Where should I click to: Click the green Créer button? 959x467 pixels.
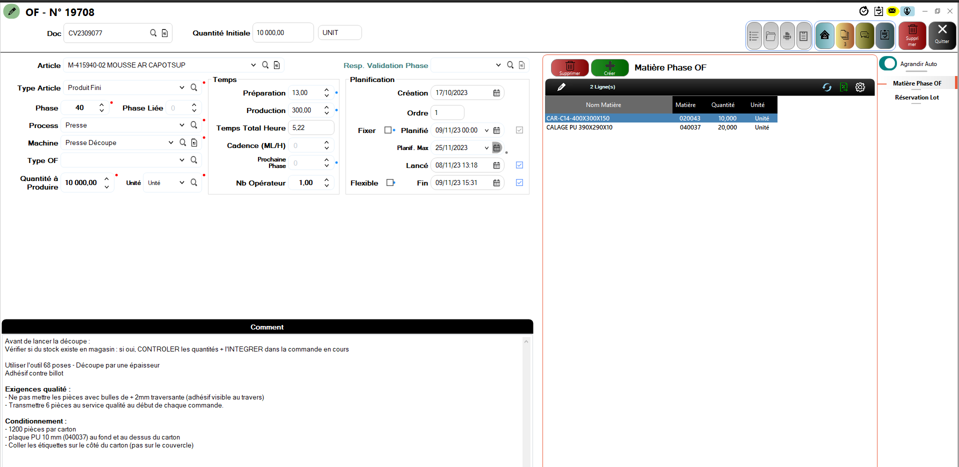[x=609, y=67]
